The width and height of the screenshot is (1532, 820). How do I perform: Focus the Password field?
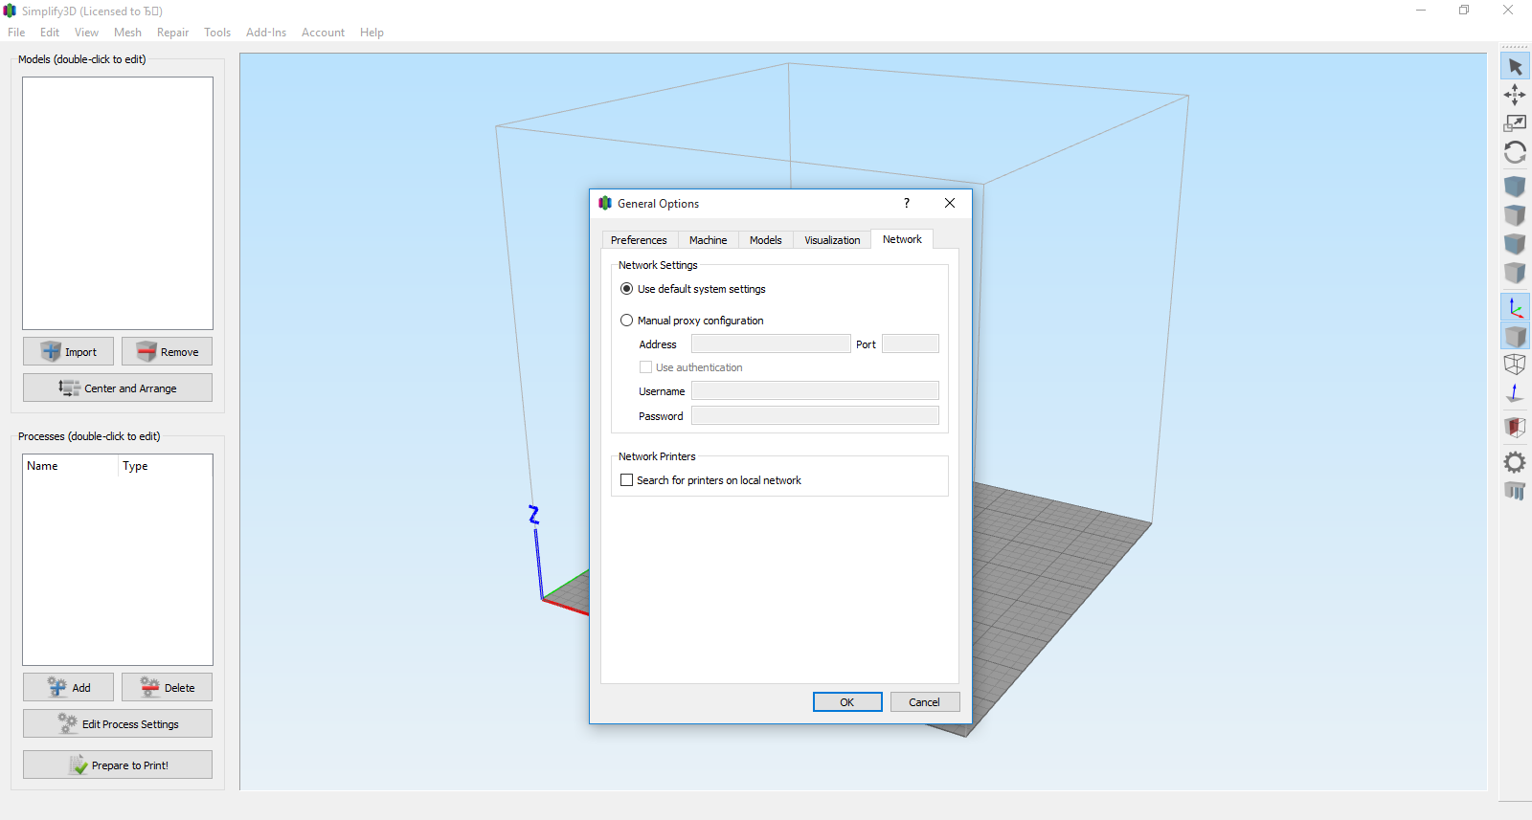pos(815,415)
